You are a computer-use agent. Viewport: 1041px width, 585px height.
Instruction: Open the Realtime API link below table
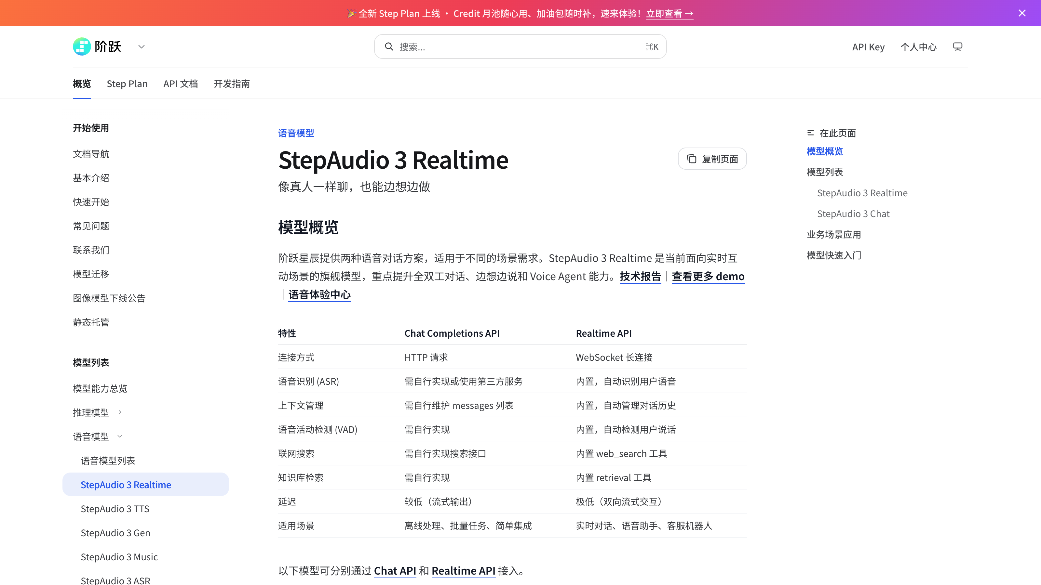[x=463, y=571]
